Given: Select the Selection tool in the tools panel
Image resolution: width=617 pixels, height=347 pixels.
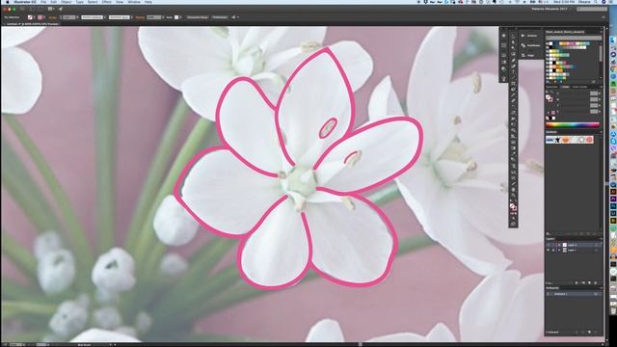Looking at the screenshot, I should [x=513, y=36].
